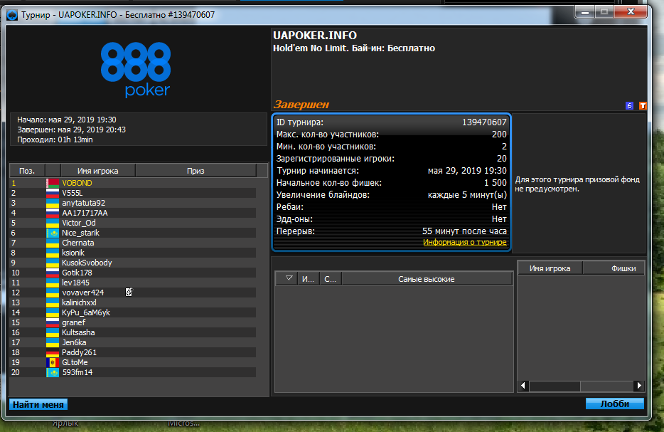Click the "55 минут после часа" break value
Viewport: 664px width, 432px height.
[x=464, y=231]
